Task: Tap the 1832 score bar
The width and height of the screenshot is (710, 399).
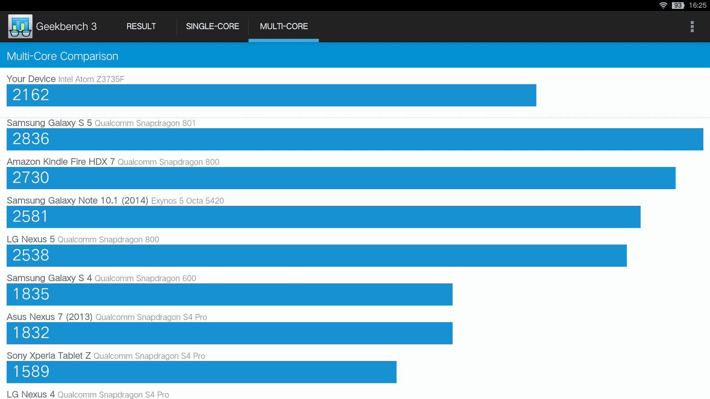Action: coord(230,333)
